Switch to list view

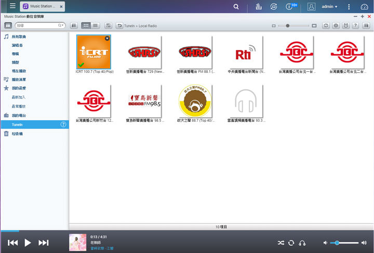pos(96,26)
